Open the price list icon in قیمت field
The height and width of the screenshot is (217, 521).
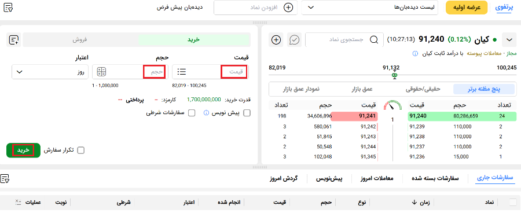click(x=182, y=72)
